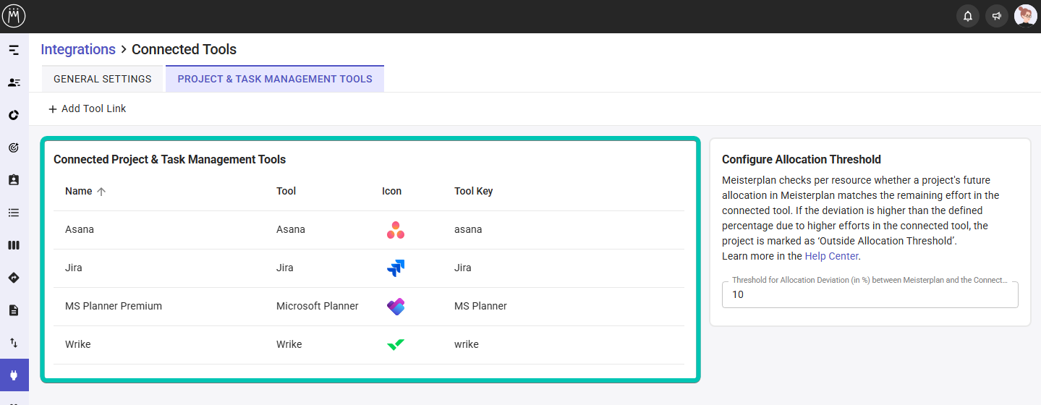
Task: Click the Wrike checkmark icon
Action: point(396,345)
